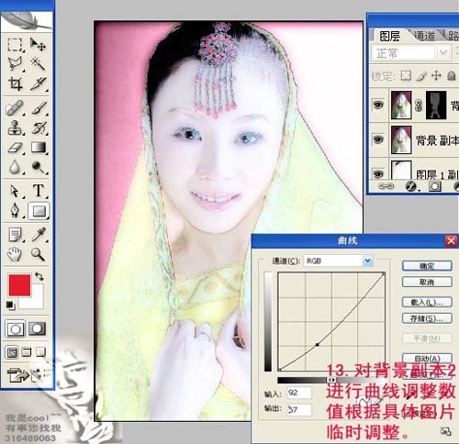Viewport: 459px width, 444px height.
Task: Click 载入(L)... in Curves
Action: pos(427,302)
